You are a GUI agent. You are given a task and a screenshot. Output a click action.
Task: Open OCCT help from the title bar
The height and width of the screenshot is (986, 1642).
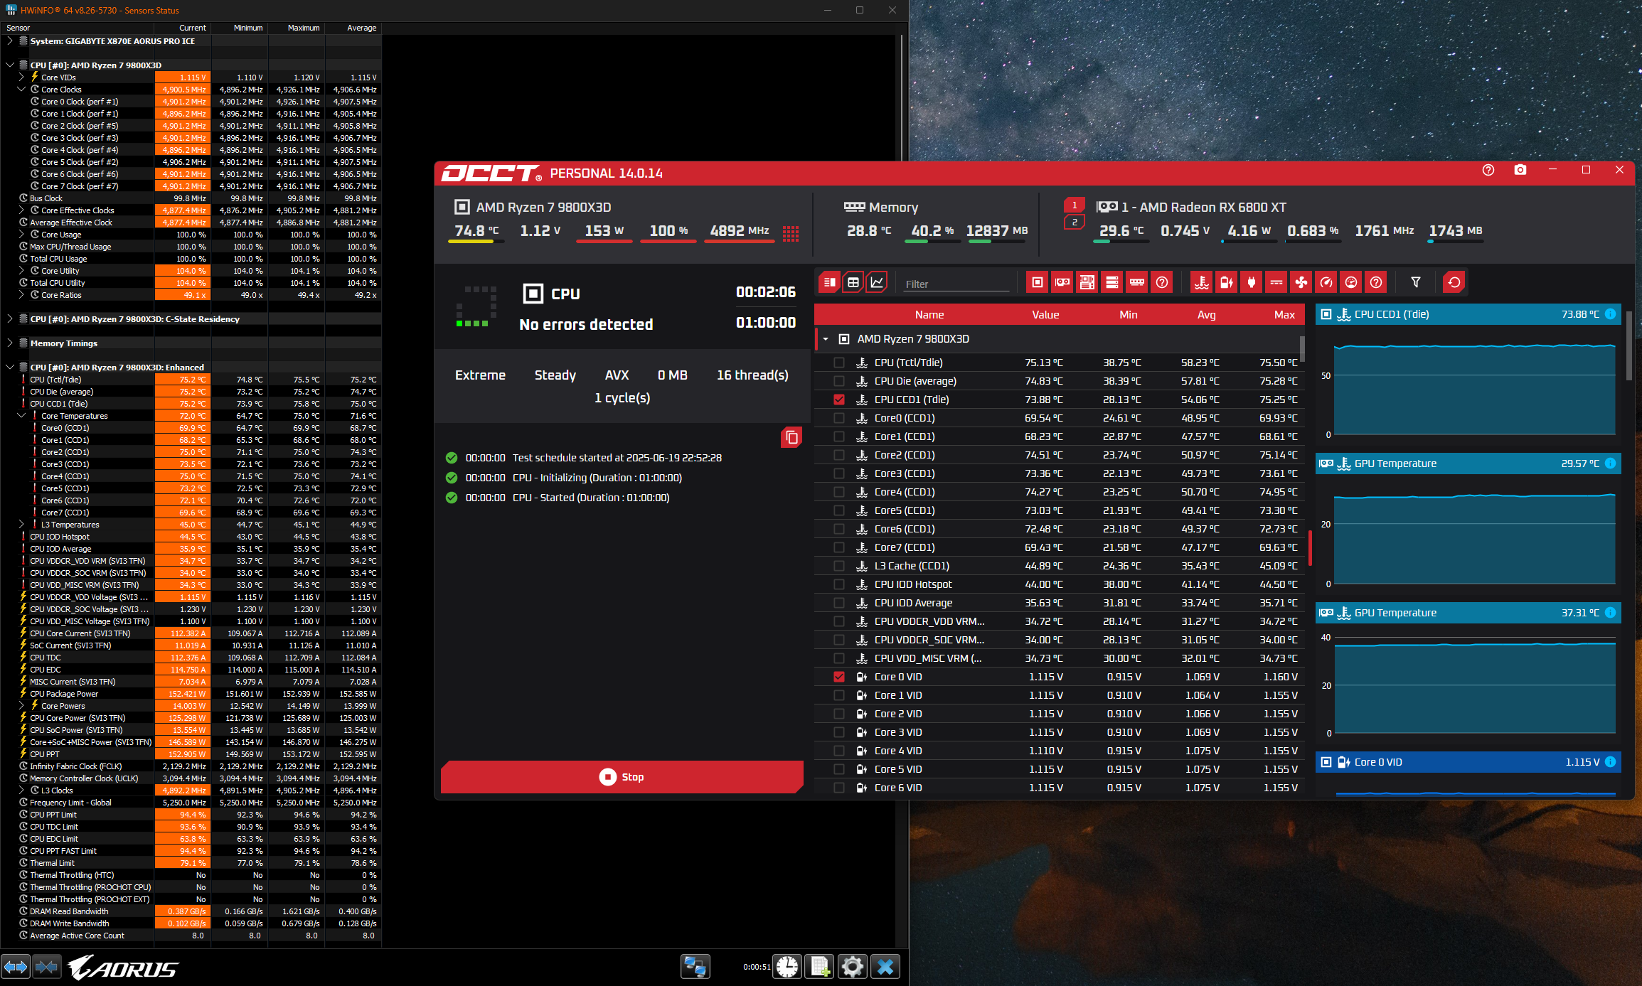[x=1488, y=170]
